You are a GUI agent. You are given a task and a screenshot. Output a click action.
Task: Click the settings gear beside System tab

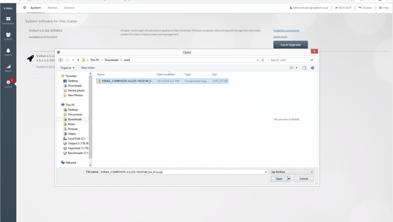[x=25, y=8]
